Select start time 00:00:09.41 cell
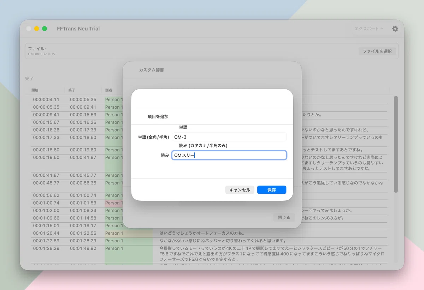The image size is (424, 290). [46, 115]
